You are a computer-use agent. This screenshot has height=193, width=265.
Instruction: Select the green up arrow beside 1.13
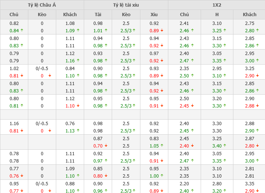78,131
